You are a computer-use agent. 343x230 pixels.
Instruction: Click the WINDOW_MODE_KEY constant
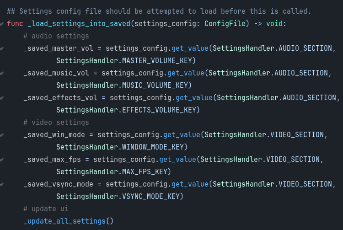153,147
